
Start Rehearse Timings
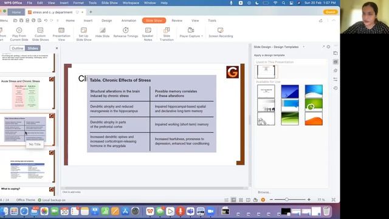pyautogui.click(x=126, y=32)
